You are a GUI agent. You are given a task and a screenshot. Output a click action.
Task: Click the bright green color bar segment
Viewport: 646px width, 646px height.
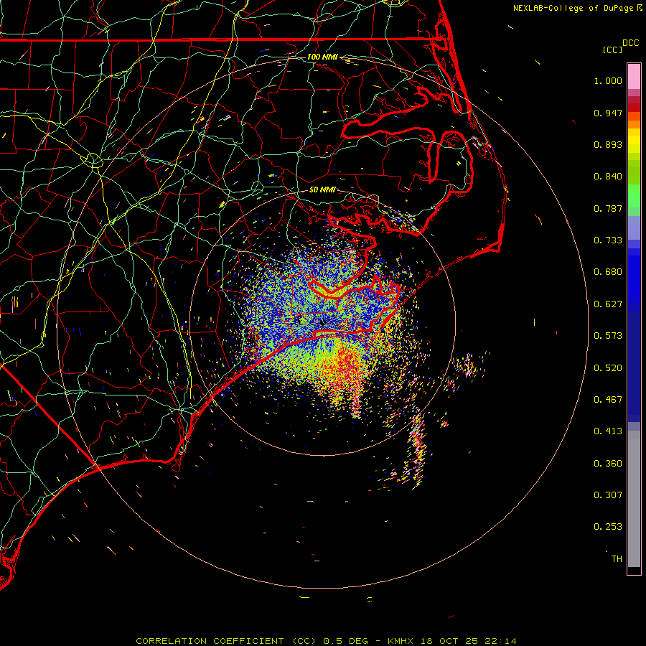[x=634, y=196]
